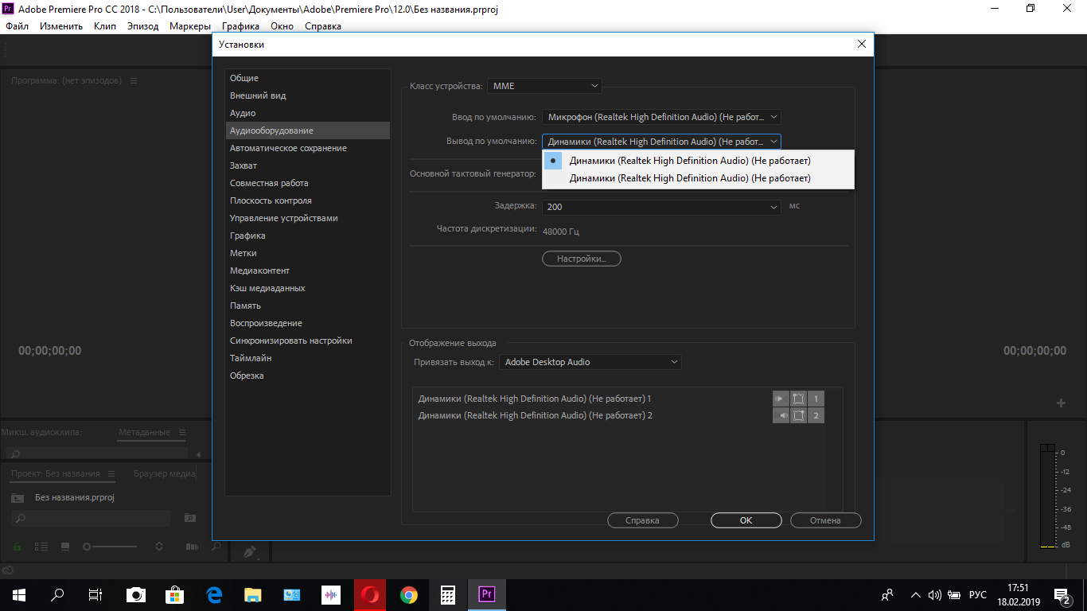Click right-front surround icon in output row 2
The height and width of the screenshot is (611, 1087).
(x=798, y=415)
